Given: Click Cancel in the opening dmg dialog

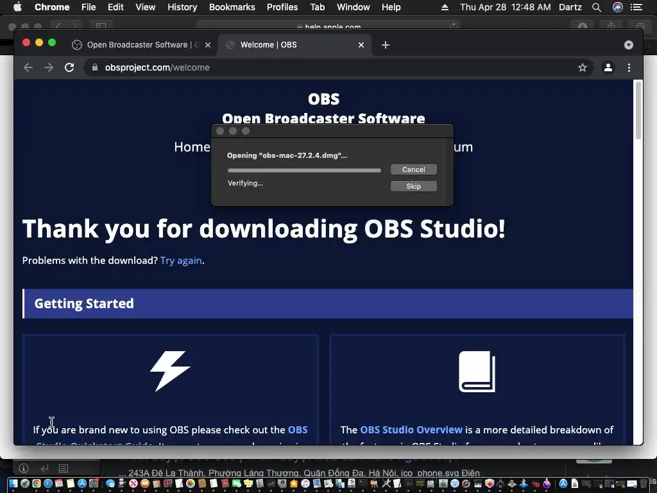Looking at the screenshot, I should pyautogui.click(x=414, y=169).
